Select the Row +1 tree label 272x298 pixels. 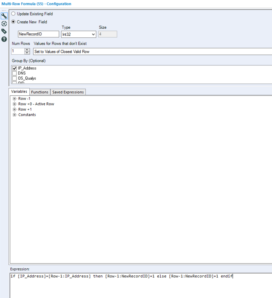(x=25, y=110)
